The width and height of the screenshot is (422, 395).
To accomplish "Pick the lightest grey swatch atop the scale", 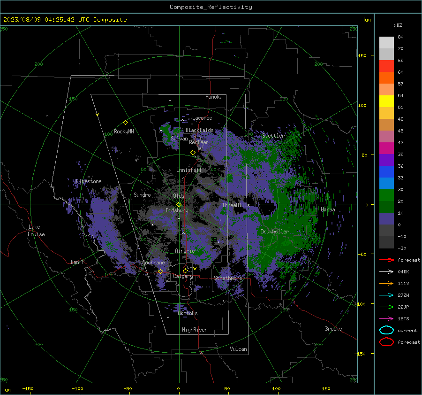I will pos(386,43).
